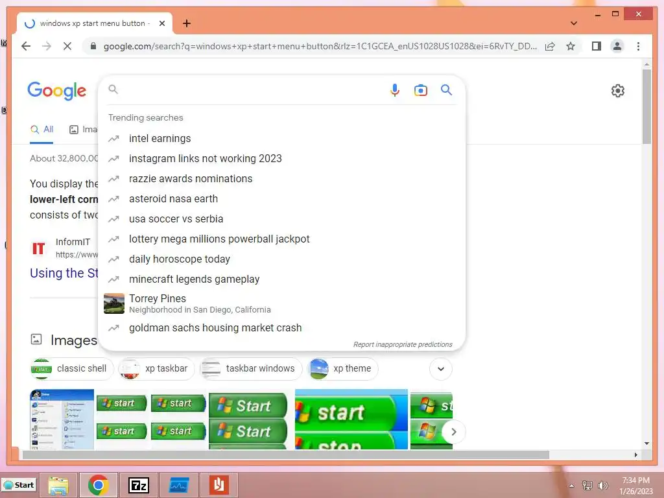664x498 pixels.
Task: Open capitalized Start buttons thumbnail
Action: 248,420
